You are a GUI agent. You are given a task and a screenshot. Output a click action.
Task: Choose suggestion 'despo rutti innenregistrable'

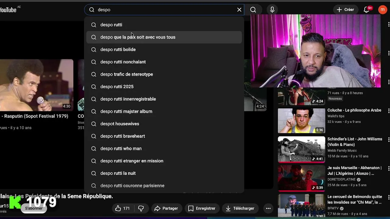(x=164, y=99)
